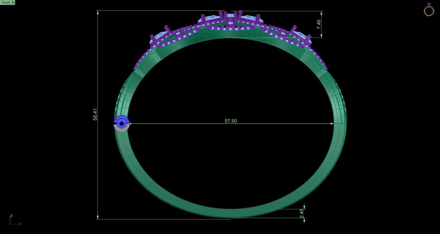Select the 58.41 height dimension text
Screen dimensions: 440x234
[x=95, y=115]
